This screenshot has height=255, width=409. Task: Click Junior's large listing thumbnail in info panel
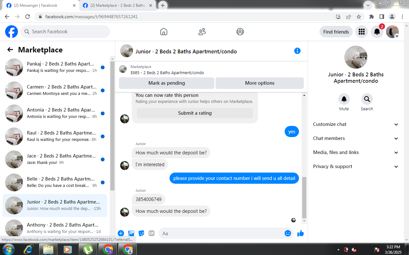tap(356, 57)
